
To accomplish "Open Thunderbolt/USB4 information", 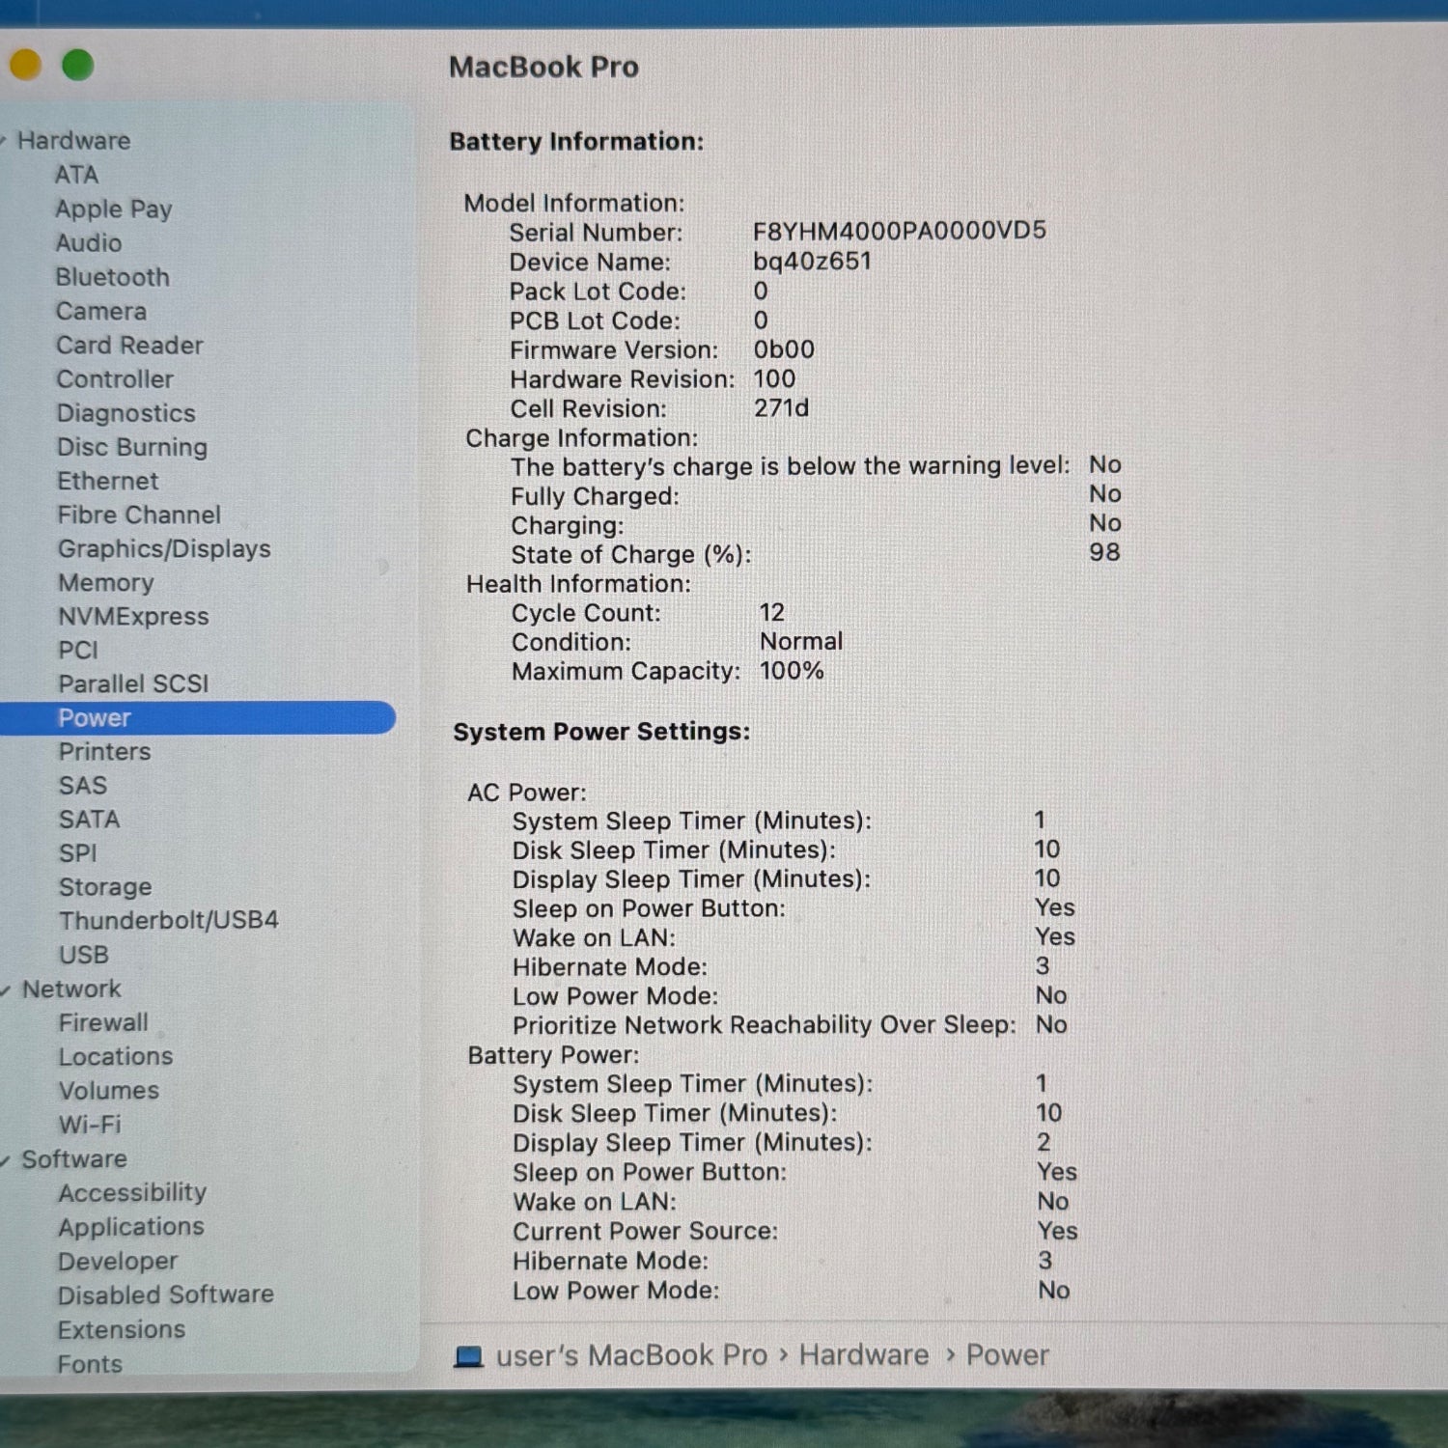I will (x=169, y=921).
